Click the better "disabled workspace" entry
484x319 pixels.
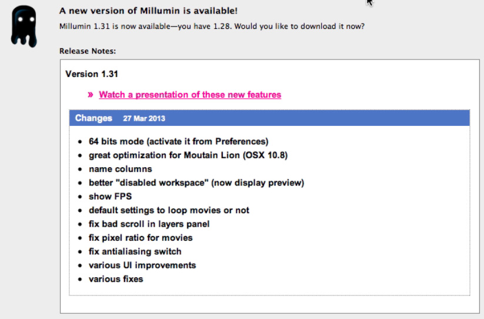(196, 182)
